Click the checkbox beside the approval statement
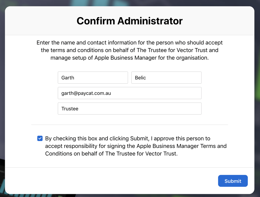Viewport: 260px width, 197px height. 40,138
